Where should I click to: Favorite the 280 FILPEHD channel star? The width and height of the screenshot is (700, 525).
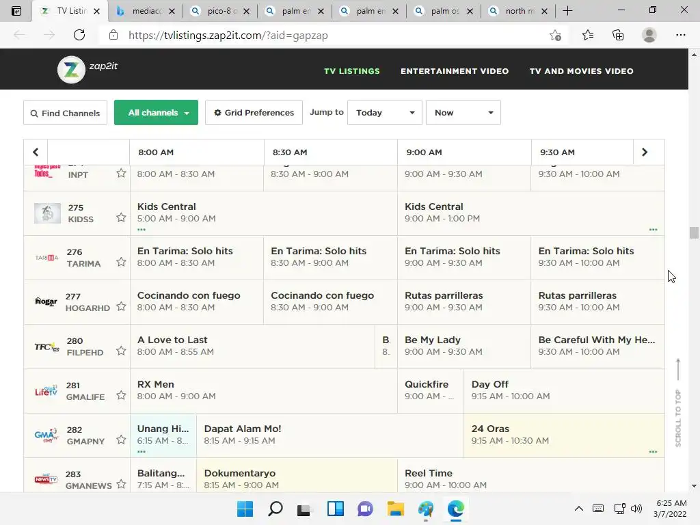[x=121, y=351]
